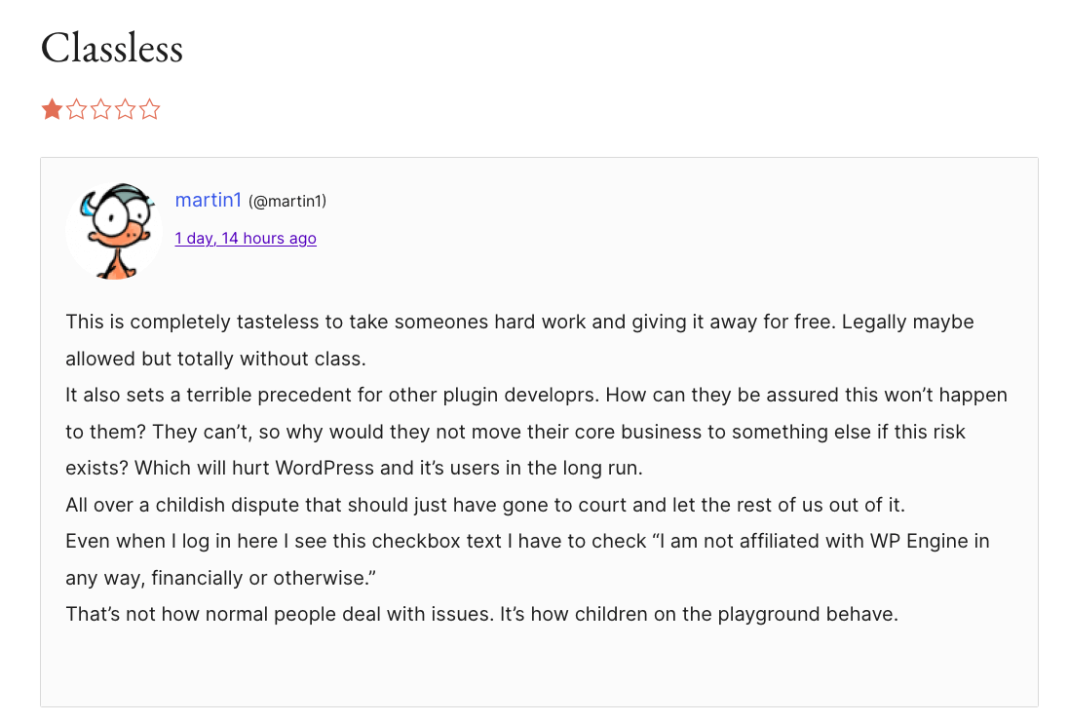1069x723 pixels.
Task: Click the first filled orange star
Action: click(x=52, y=110)
